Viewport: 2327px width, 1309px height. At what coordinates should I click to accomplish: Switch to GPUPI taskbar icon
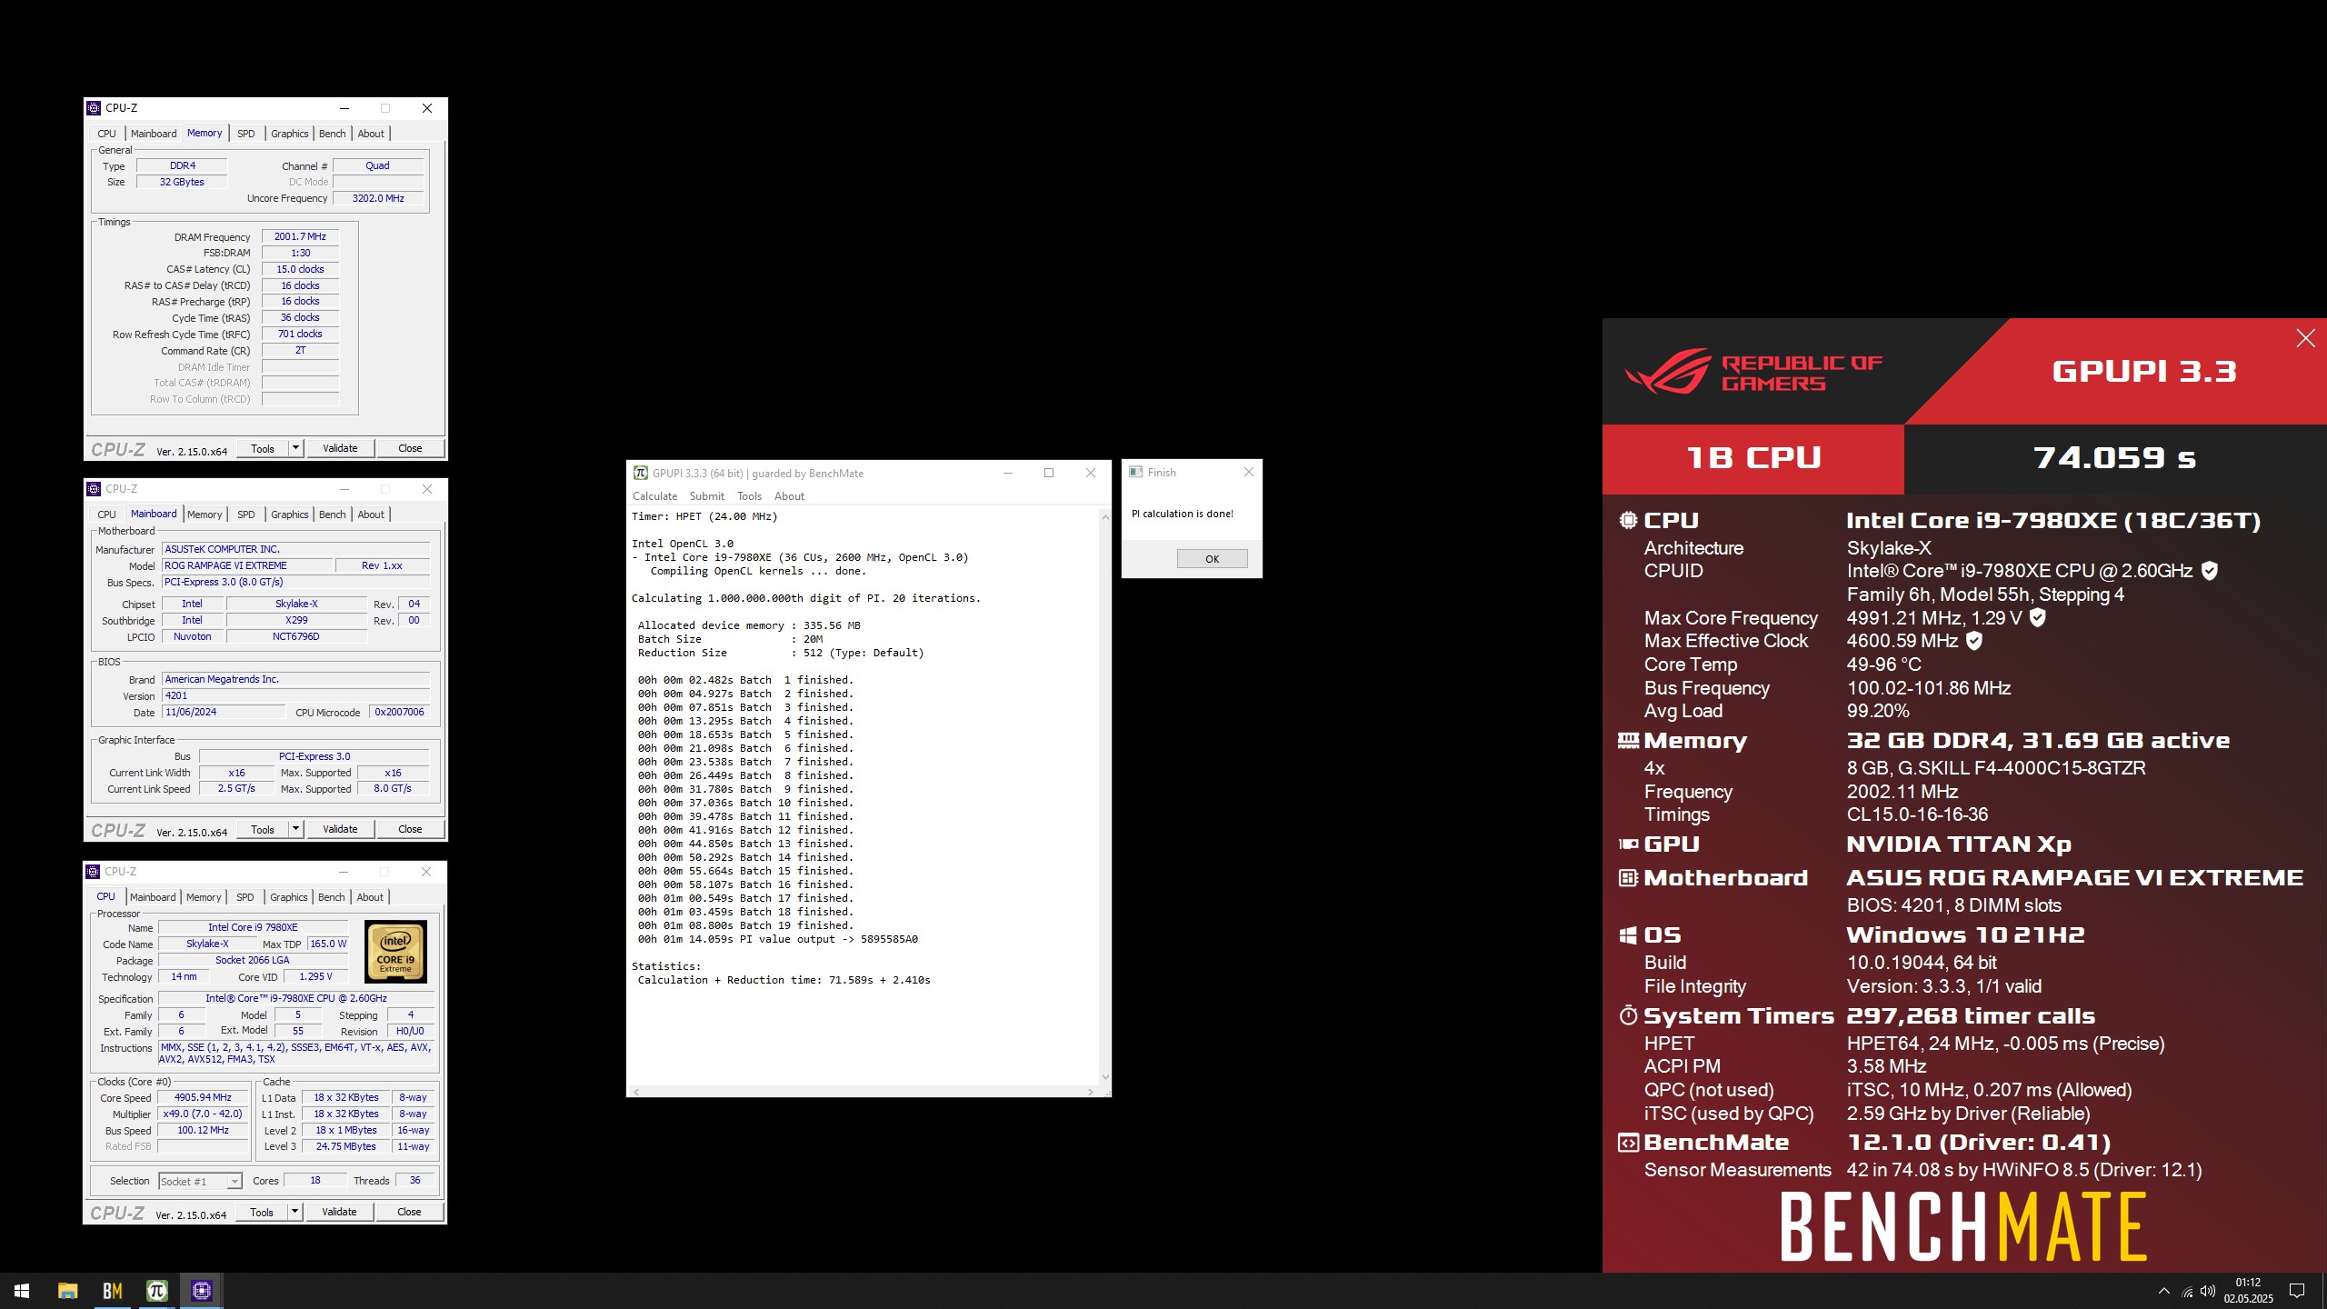coord(156,1291)
